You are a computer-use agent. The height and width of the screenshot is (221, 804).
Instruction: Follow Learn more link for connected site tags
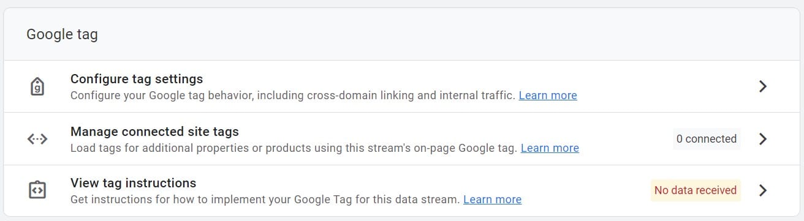pyautogui.click(x=550, y=148)
